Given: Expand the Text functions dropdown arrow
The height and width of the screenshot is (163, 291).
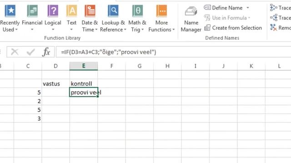Looking at the screenshot, I should point(71,29).
